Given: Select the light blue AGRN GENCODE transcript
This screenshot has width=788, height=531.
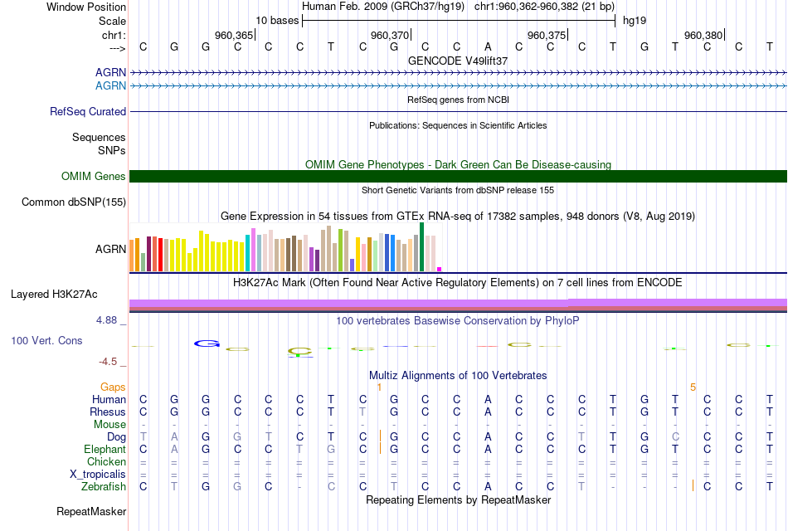Looking at the screenshot, I should [x=458, y=86].
